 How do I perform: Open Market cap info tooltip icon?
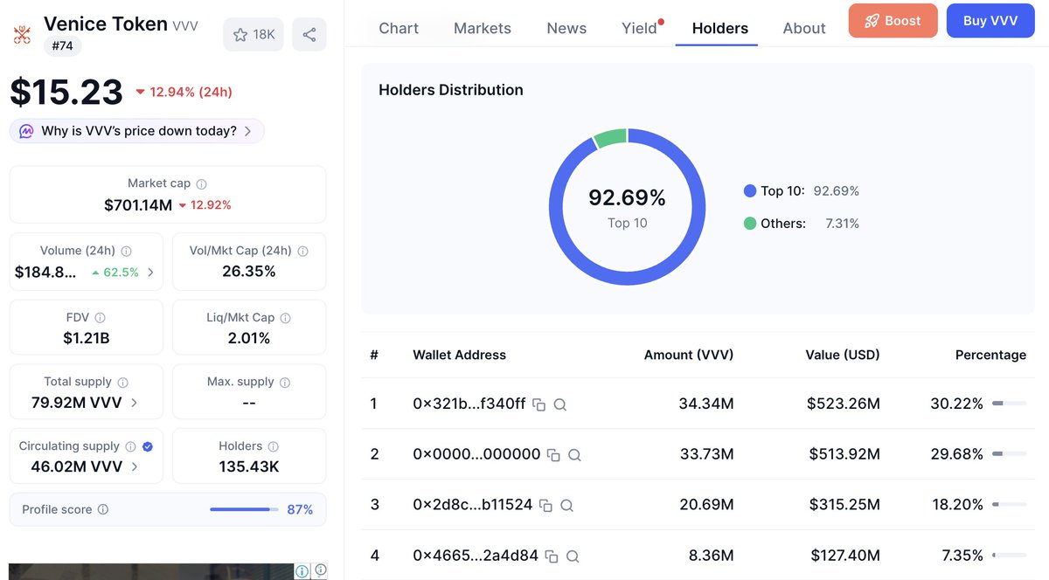click(202, 184)
